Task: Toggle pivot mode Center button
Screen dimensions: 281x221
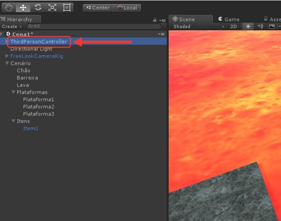Action: pyautogui.click(x=97, y=8)
